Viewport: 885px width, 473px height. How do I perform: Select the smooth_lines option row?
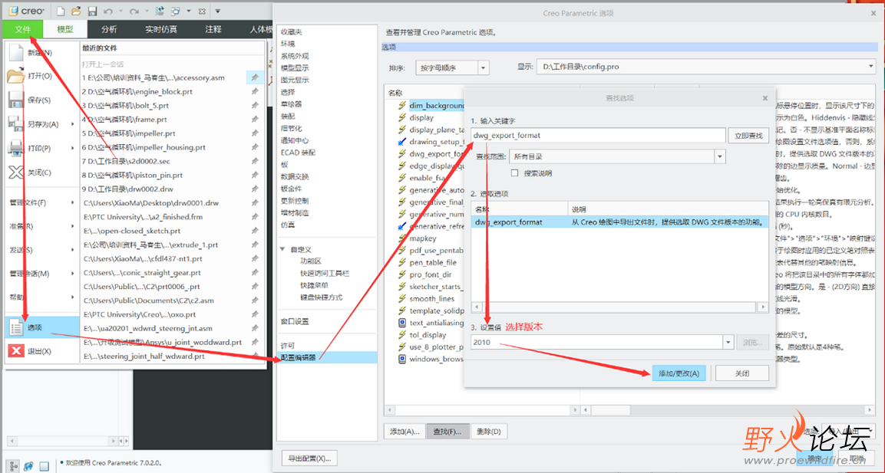(431, 298)
